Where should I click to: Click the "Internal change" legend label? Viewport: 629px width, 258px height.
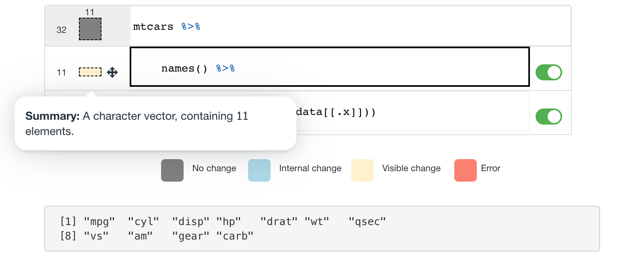310,168
